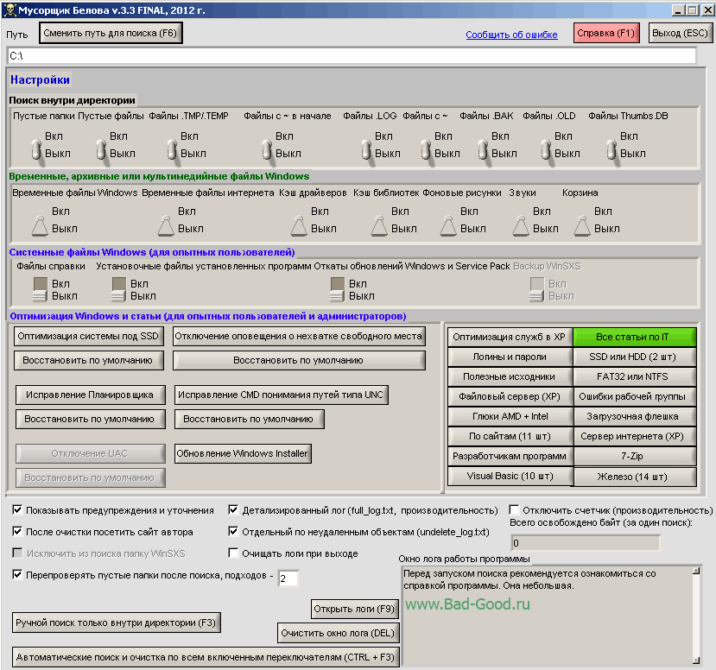This screenshot has width=716, height=670.
Task: Click Выход (ESC) button
Action: [x=680, y=34]
